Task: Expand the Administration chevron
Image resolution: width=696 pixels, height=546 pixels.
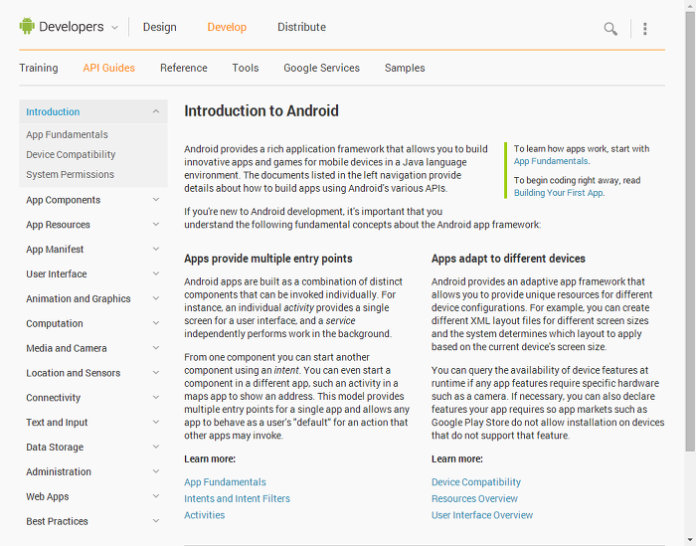Action: [x=156, y=471]
